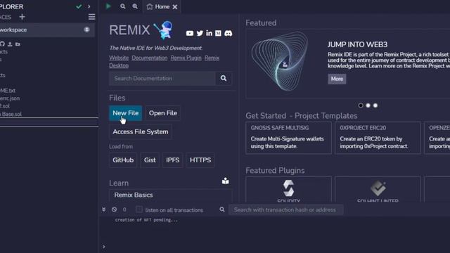Image resolution: width=450 pixels, height=253 pixels.
Task: Clear the terminal console icon
Action: pyautogui.click(x=114, y=209)
